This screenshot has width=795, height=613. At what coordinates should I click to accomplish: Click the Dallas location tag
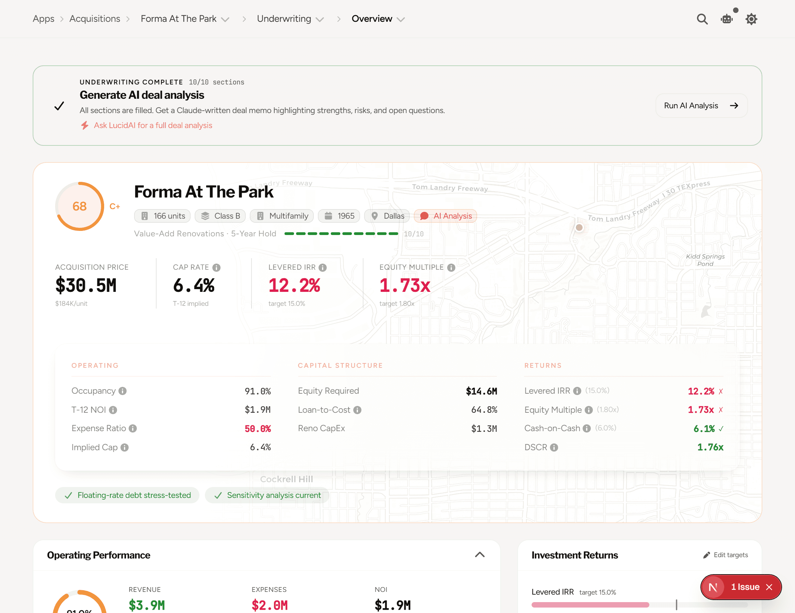[387, 216]
